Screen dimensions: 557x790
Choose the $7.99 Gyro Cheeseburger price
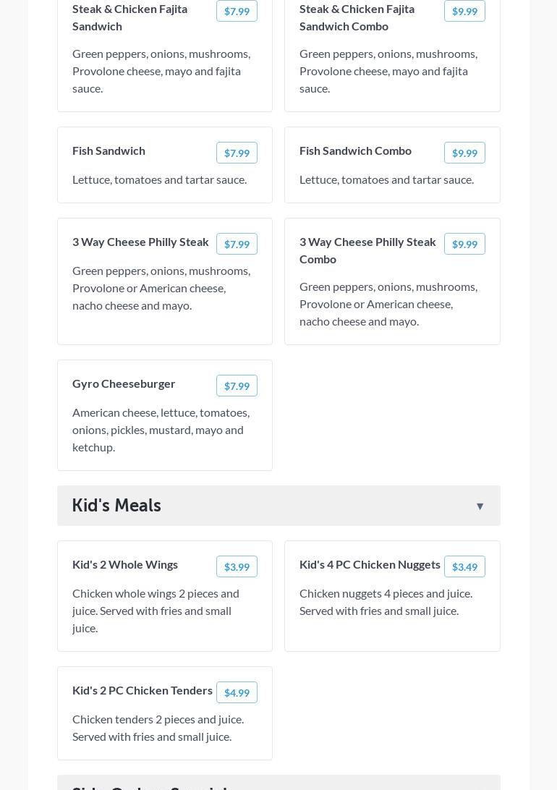pos(237,386)
